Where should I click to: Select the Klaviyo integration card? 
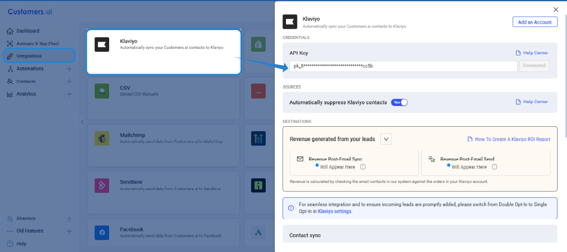point(163,52)
